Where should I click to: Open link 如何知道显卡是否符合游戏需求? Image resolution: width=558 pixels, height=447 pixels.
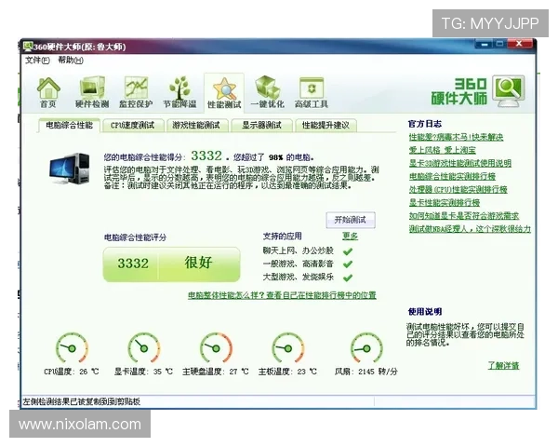tap(464, 216)
